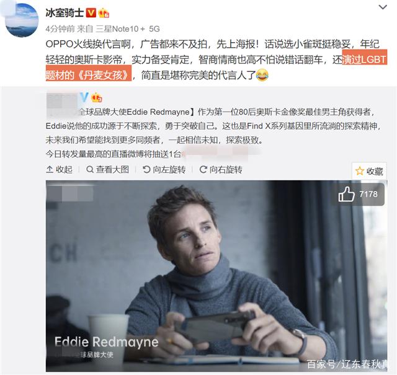Click the 冰室骑士 profile avatar
Screen dimensions: 397x375
click(22, 20)
